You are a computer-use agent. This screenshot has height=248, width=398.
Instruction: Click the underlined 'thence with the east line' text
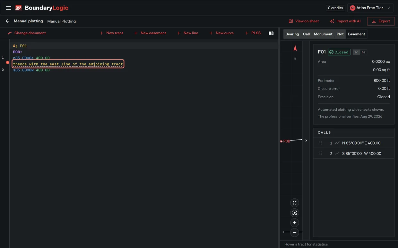(x=68, y=64)
